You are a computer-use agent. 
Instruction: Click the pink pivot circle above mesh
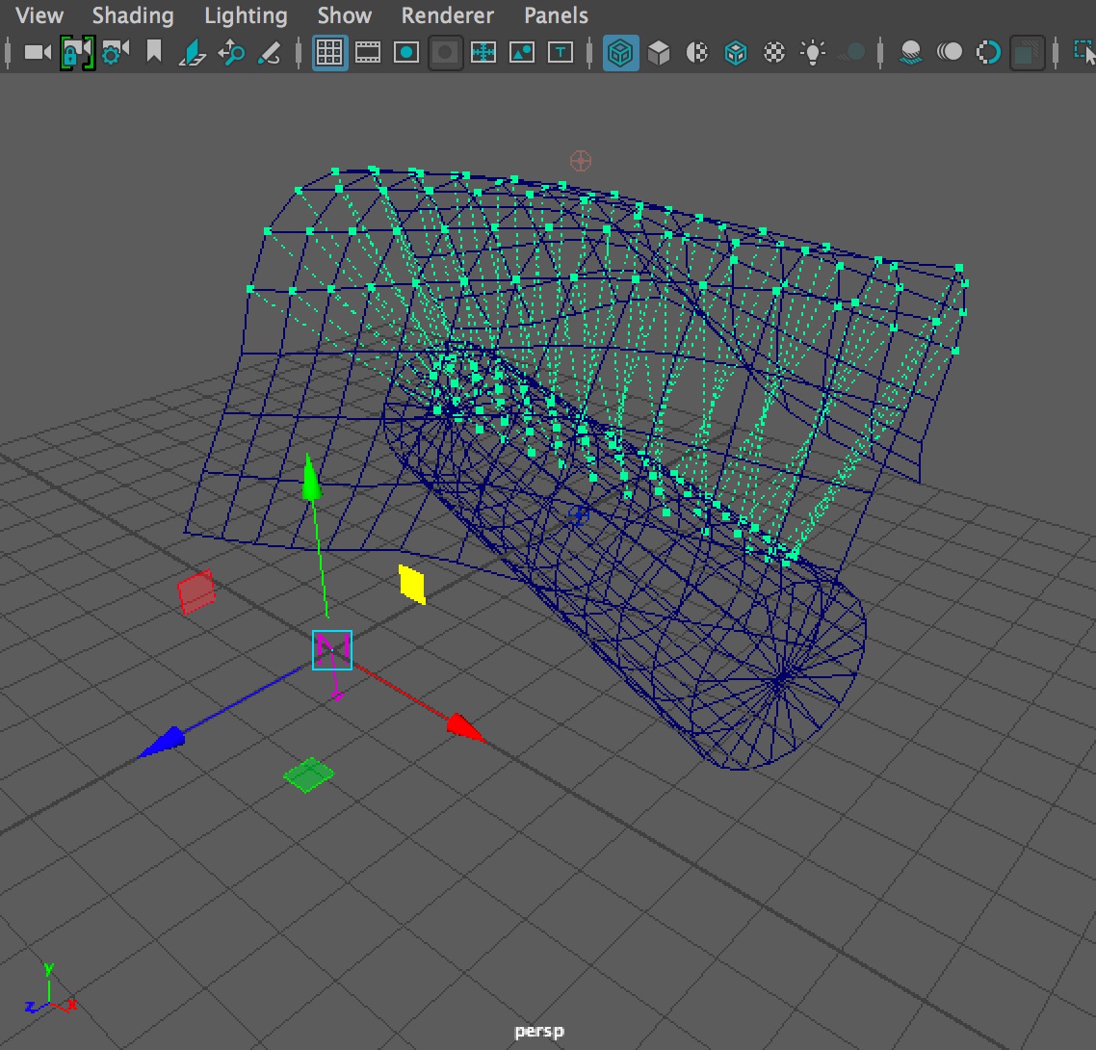point(580,161)
